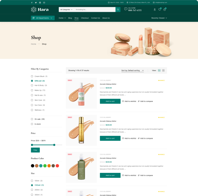Check the Skin Care category

coord(32,100)
